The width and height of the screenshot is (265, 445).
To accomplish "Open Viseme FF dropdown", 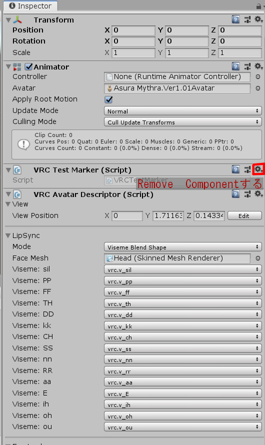I will click(182, 291).
